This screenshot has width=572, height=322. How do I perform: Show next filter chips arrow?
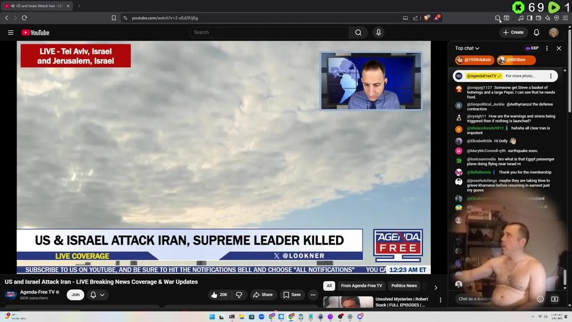(436, 288)
